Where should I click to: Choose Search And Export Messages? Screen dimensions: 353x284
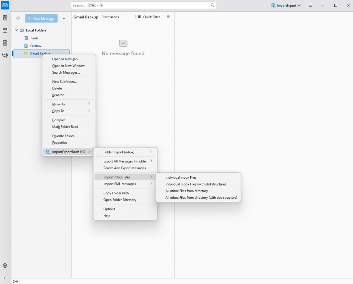125,168
